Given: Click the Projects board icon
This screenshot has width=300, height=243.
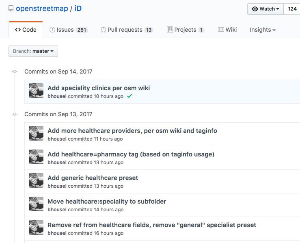Looking at the screenshot, I should coord(170,30).
